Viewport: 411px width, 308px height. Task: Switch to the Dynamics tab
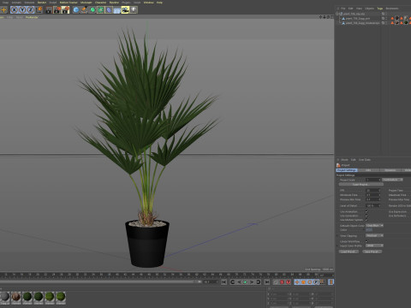tap(390, 170)
